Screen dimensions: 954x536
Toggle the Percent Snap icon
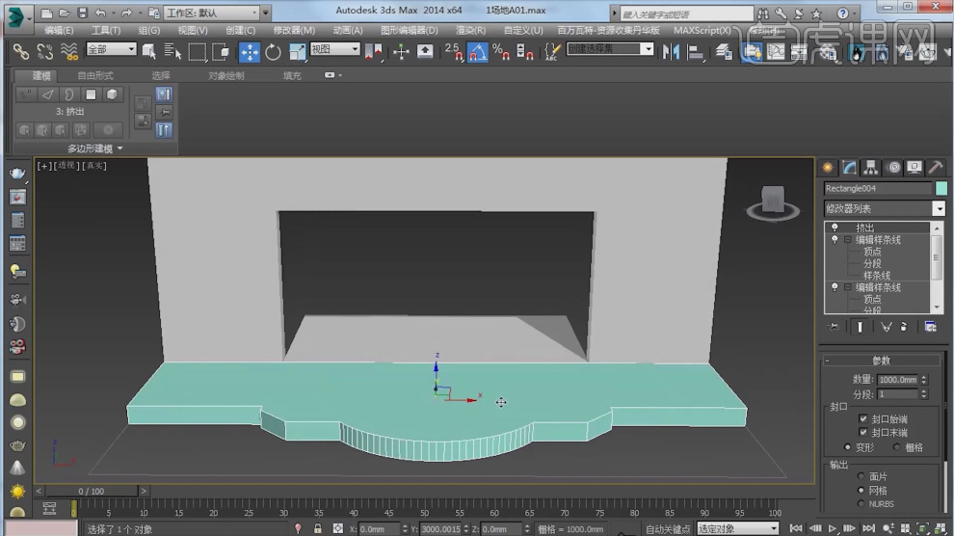coord(501,52)
